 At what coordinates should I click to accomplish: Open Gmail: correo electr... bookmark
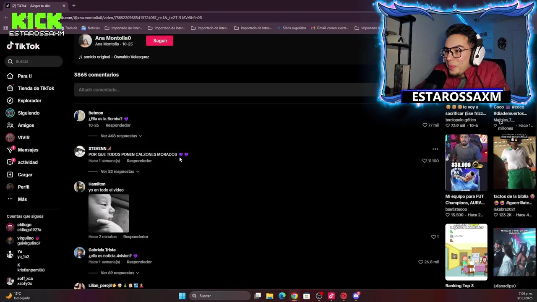pyautogui.click(x=330, y=28)
